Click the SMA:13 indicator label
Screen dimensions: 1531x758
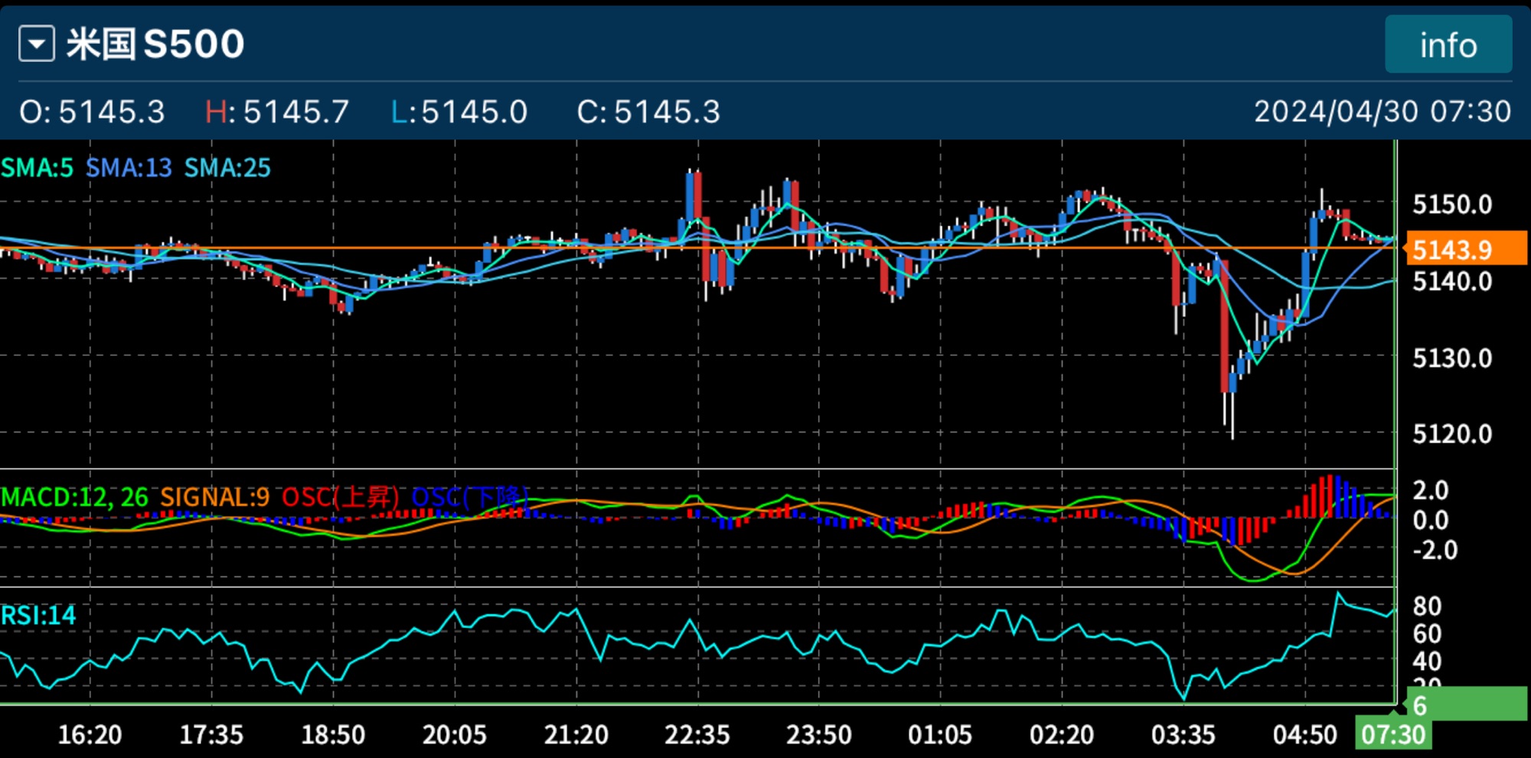129,168
